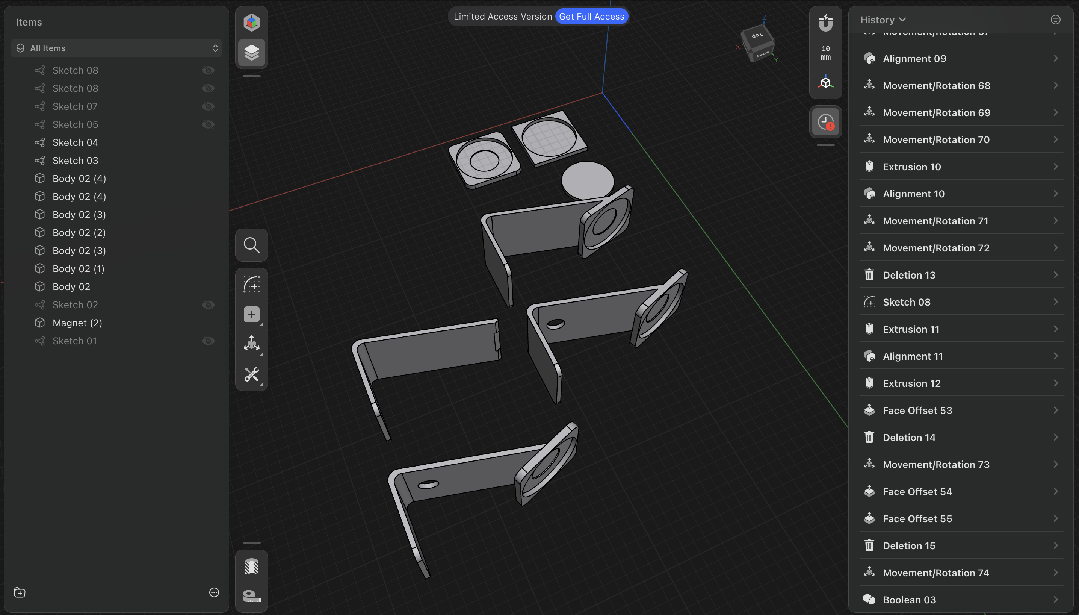This screenshot has width=1079, height=615.
Task: Click the Layers icon below the visualization cube
Action: (252, 52)
